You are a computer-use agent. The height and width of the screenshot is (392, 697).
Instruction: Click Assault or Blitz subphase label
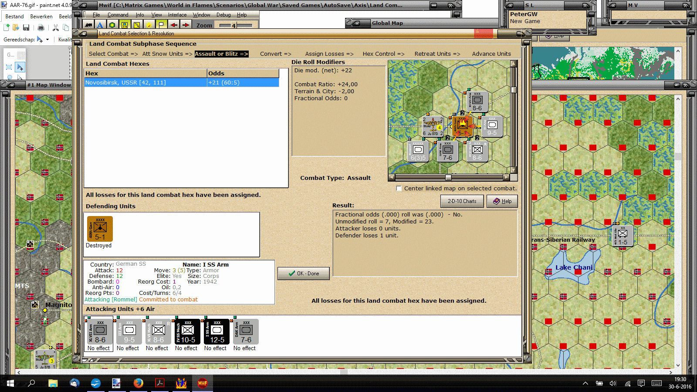(221, 54)
